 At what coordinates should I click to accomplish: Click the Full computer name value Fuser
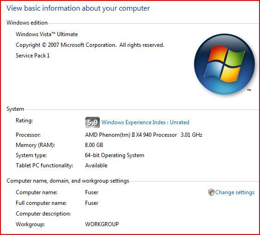(x=92, y=203)
